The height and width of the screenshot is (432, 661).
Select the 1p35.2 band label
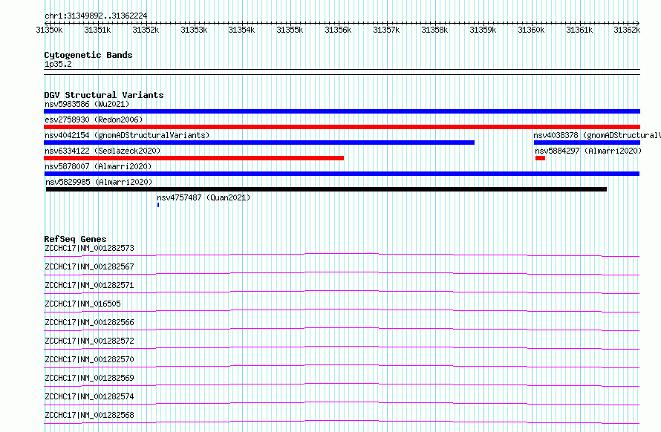[58, 64]
